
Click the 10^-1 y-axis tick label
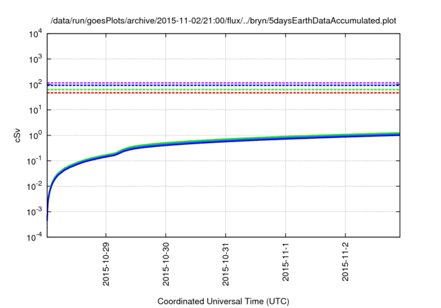click(x=34, y=161)
